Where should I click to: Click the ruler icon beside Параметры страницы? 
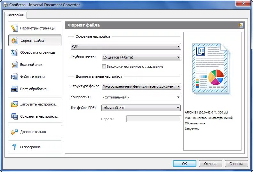(x=14, y=28)
